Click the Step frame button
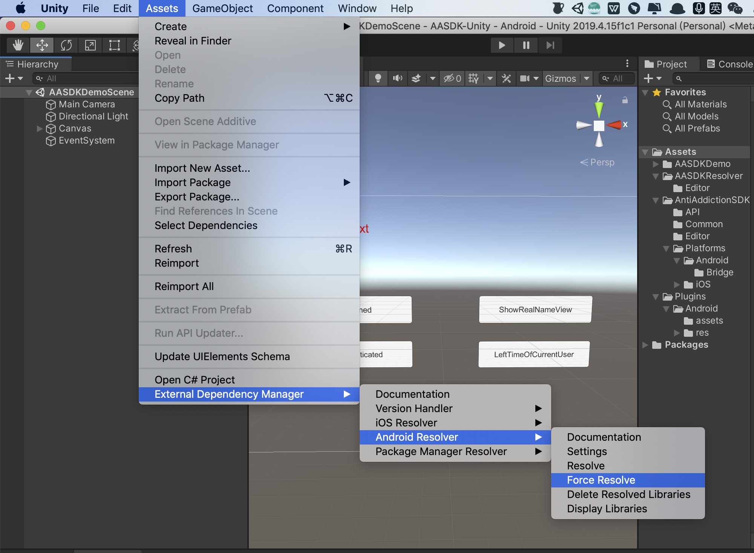 click(550, 45)
